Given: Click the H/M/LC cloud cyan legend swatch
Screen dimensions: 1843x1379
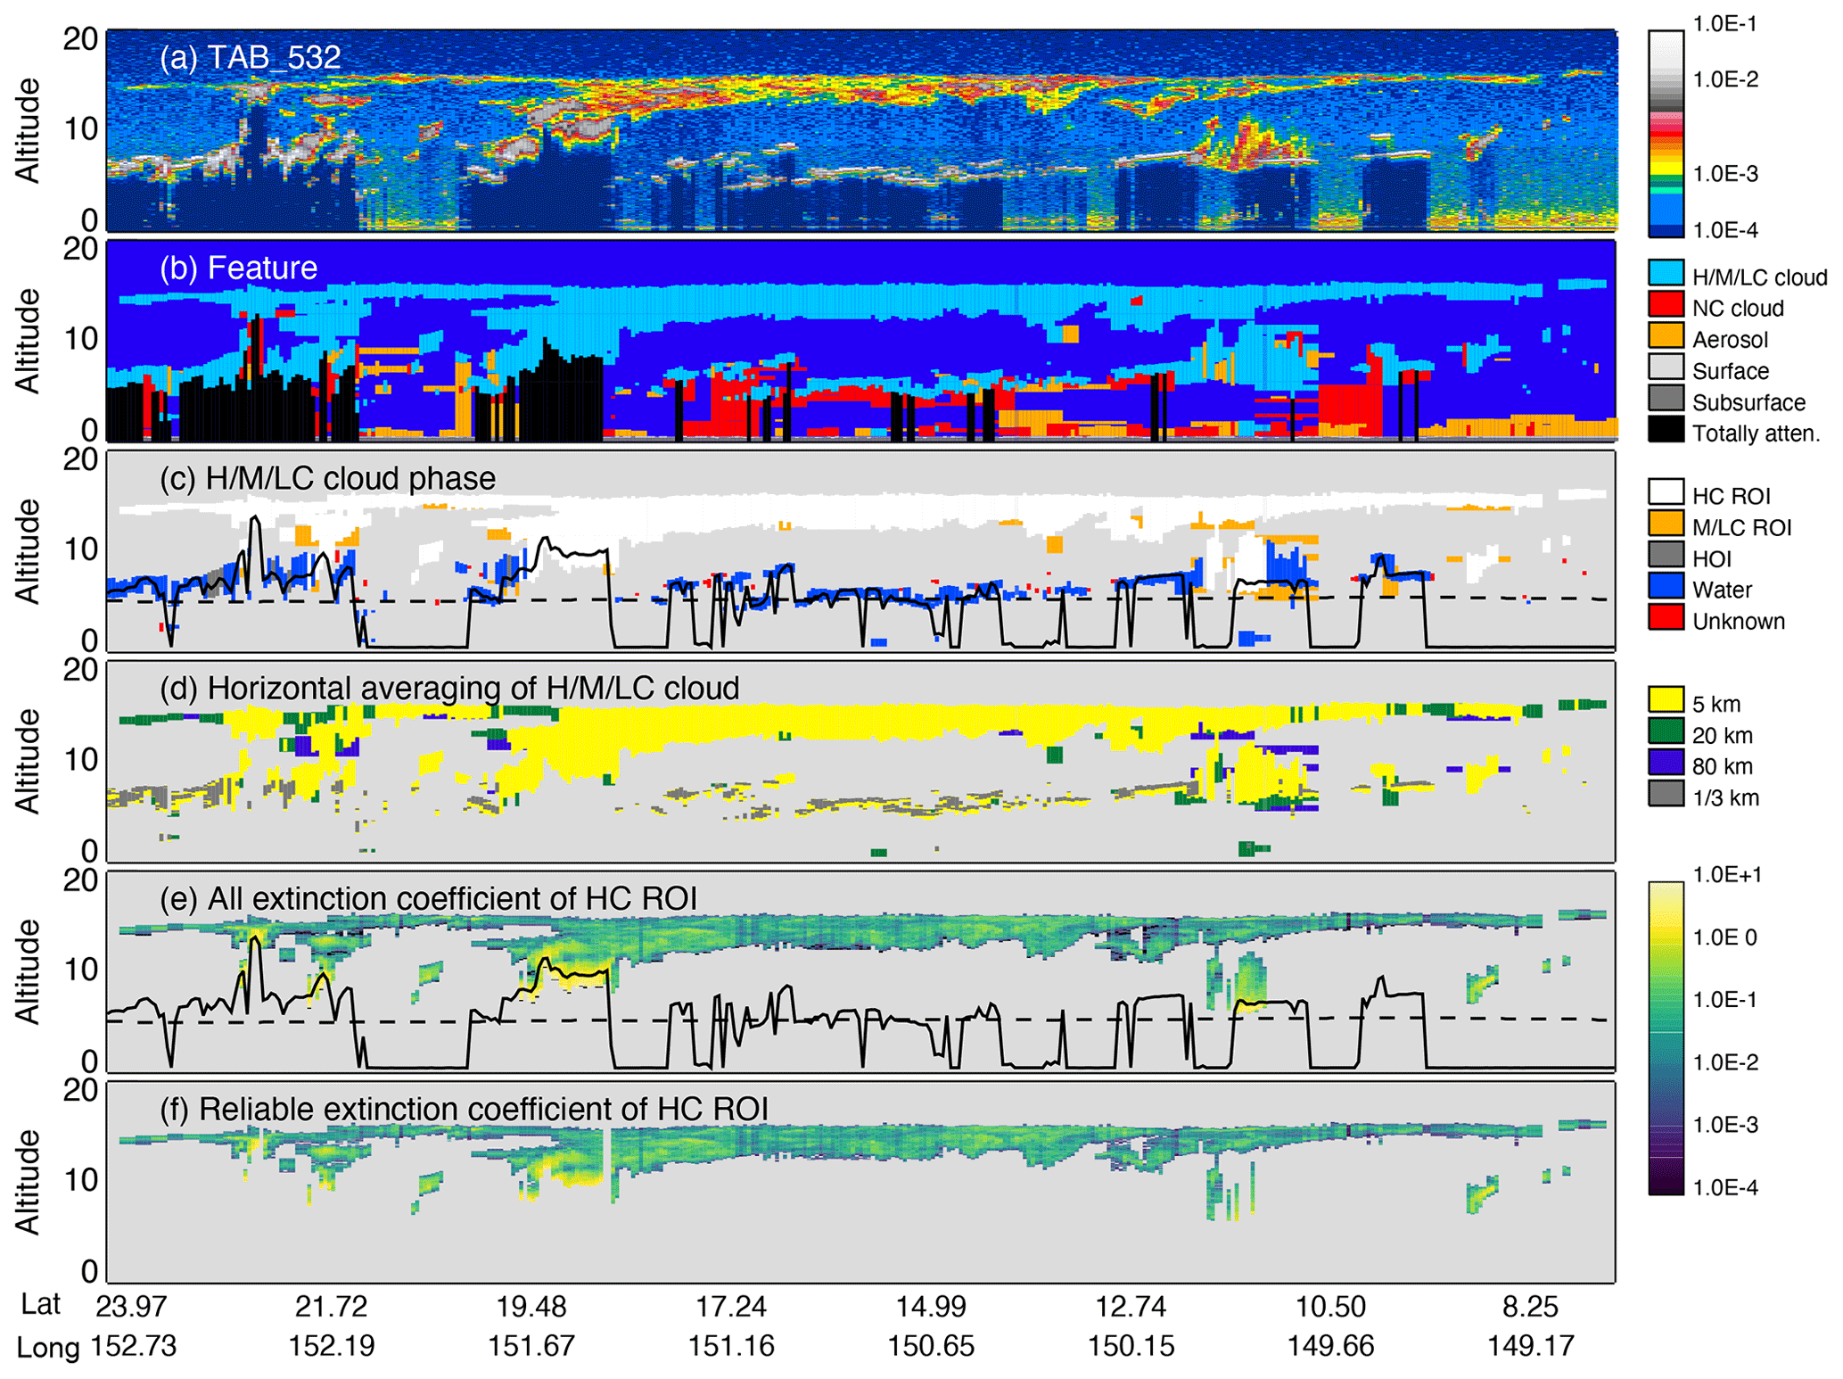Looking at the screenshot, I should 1665,273.
